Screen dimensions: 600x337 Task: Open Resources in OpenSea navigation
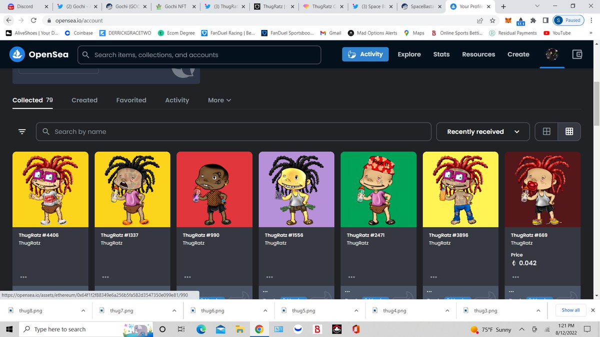click(x=478, y=54)
